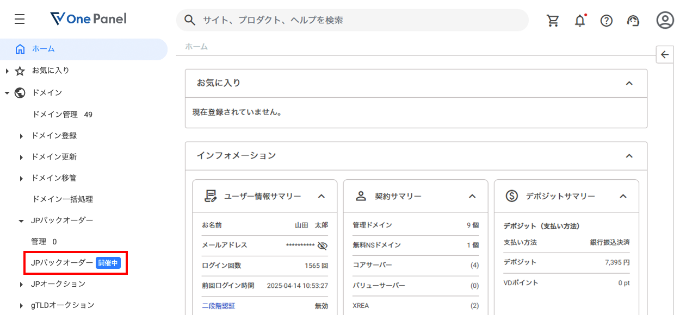Open the hamburger navigation menu
This screenshot has width=680, height=315.
click(x=20, y=20)
